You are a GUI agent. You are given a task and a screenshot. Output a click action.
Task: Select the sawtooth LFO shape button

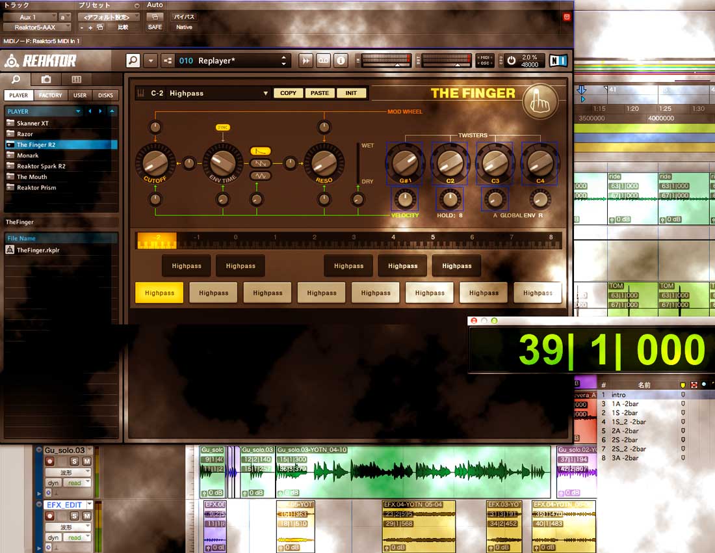[261, 163]
